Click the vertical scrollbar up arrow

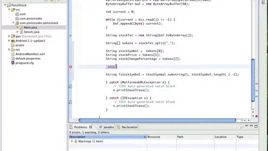pos(253,112)
